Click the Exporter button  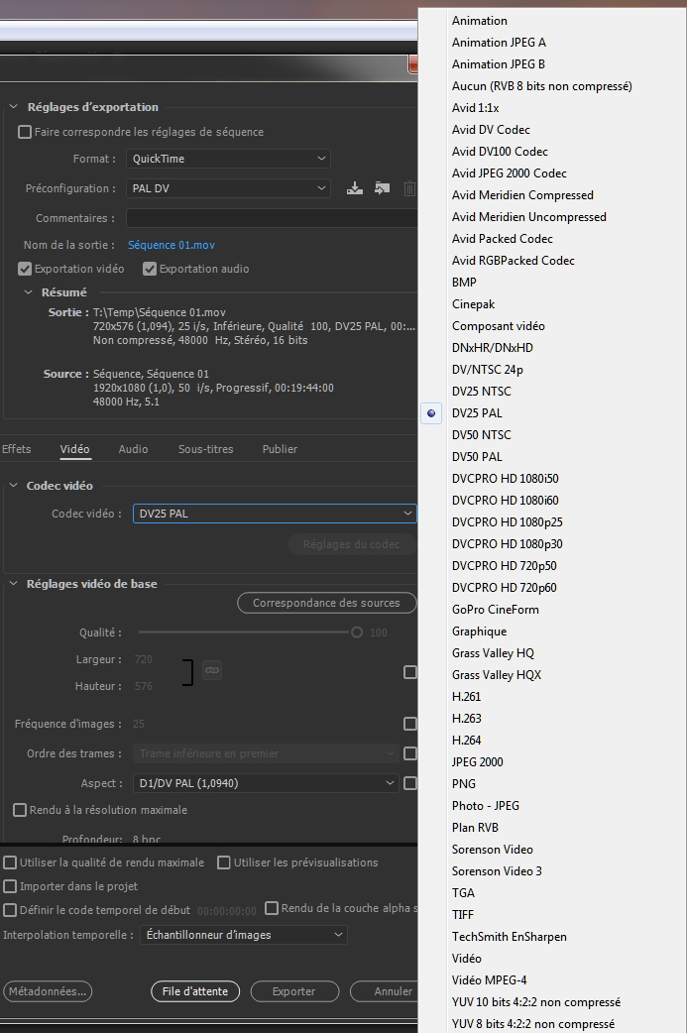(293, 991)
